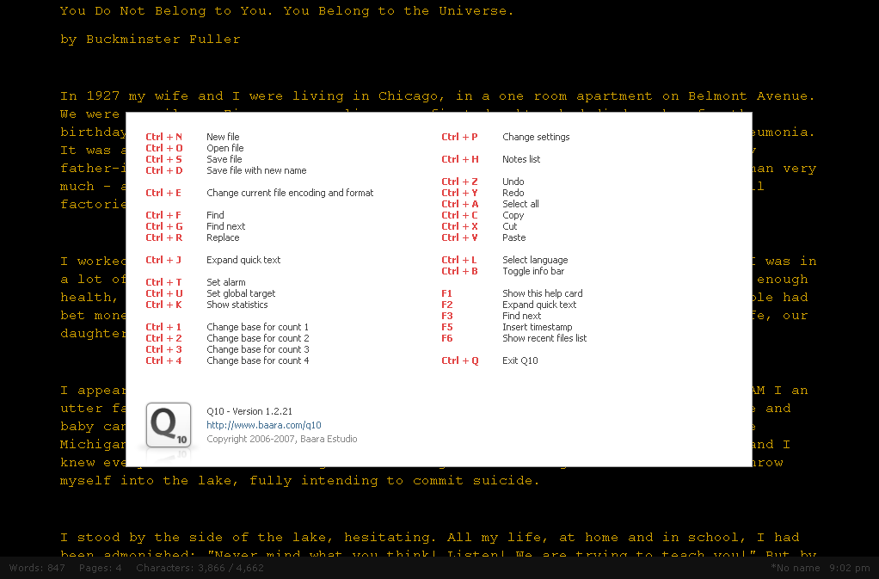
Task: Click 'Exit Q10' entry in help card
Action: click(x=519, y=360)
